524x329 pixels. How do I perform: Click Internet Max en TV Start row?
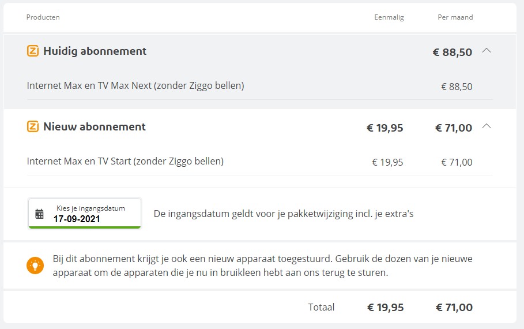point(259,162)
